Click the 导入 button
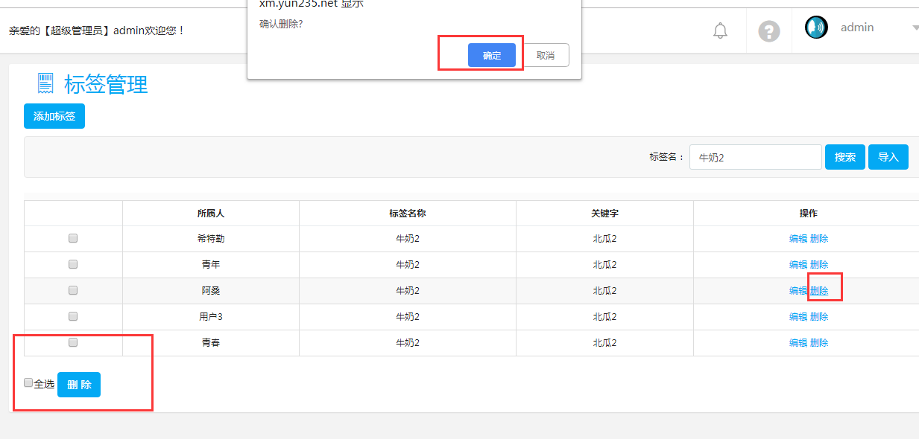Screen dimensions: 919x439 click(888, 157)
